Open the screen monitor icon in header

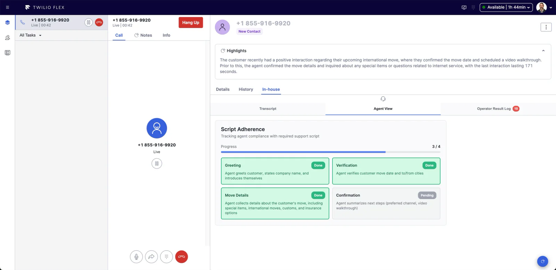(464, 7)
